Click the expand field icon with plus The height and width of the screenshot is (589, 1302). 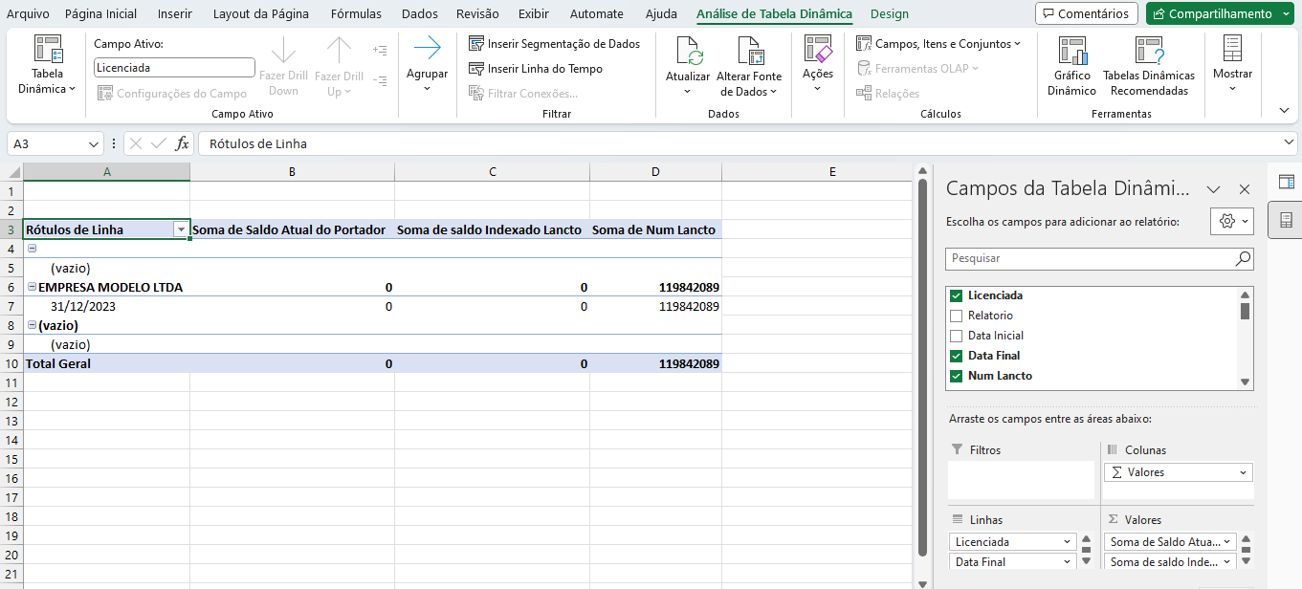[x=380, y=51]
